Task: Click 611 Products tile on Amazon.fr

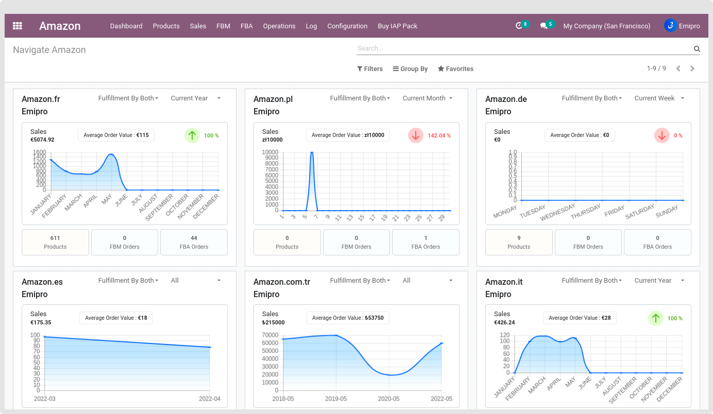Action: [x=55, y=242]
